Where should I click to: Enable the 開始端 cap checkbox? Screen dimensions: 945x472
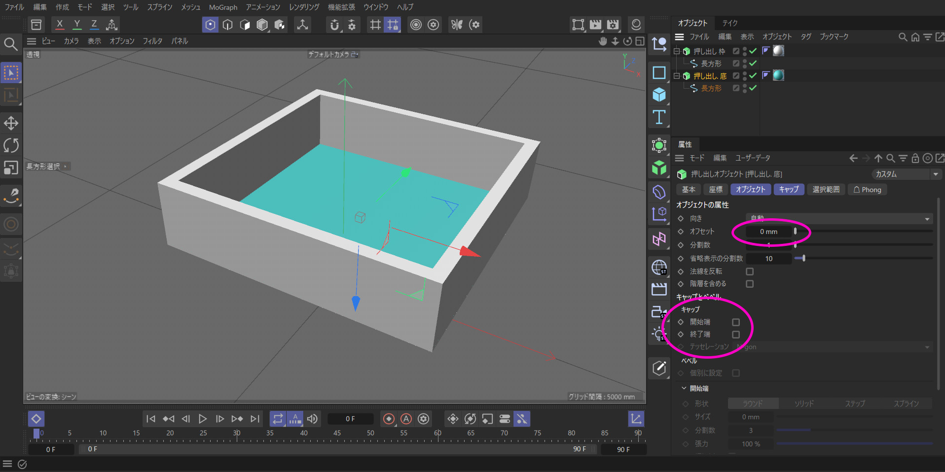click(736, 322)
